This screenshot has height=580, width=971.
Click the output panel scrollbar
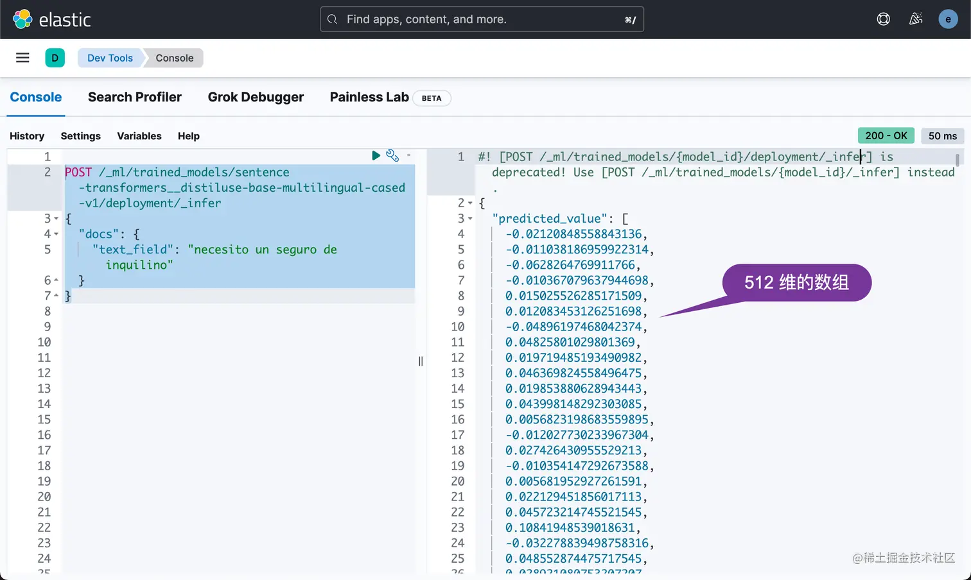pos(958,160)
